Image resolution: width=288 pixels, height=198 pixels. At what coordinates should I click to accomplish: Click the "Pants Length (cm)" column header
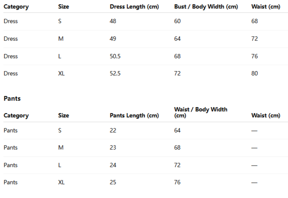[134, 116]
